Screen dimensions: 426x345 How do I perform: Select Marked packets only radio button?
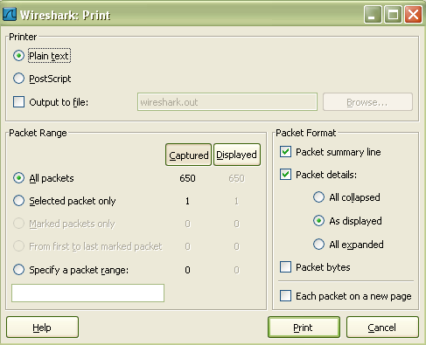[18, 224]
